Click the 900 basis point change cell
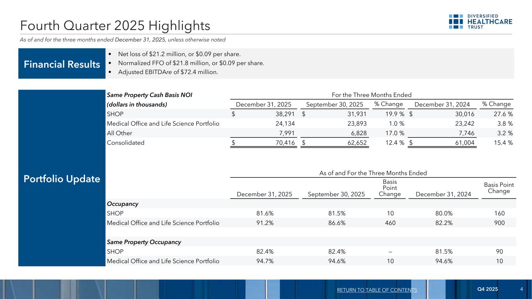Screen dimensions: 532x299 [x=499, y=223]
